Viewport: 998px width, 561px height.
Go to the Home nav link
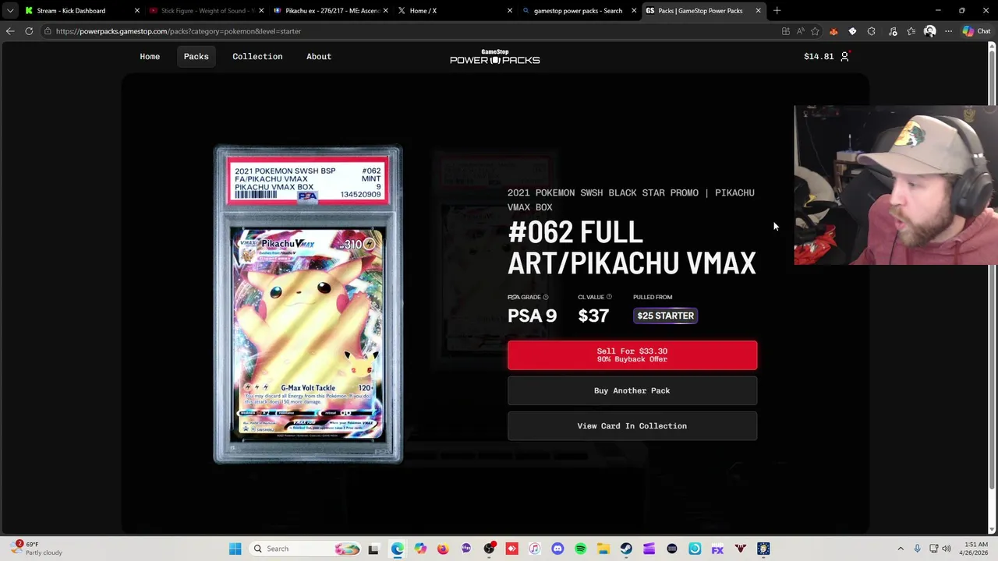coord(150,56)
